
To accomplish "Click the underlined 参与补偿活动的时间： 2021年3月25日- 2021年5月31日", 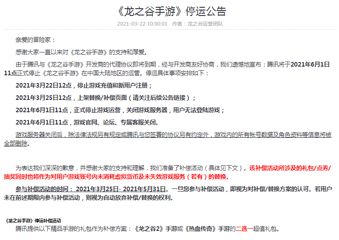I will (x=90, y=189).
